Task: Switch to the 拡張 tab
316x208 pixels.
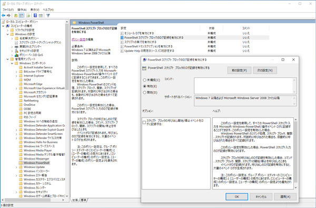Action: click(x=75, y=200)
